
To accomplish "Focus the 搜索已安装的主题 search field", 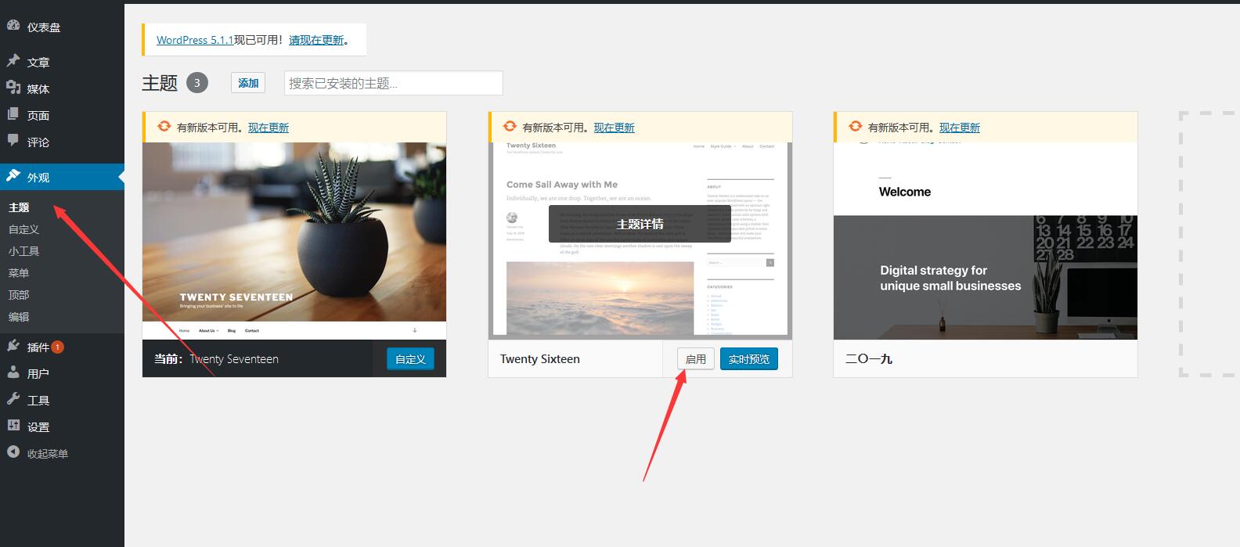I will (393, 83).
